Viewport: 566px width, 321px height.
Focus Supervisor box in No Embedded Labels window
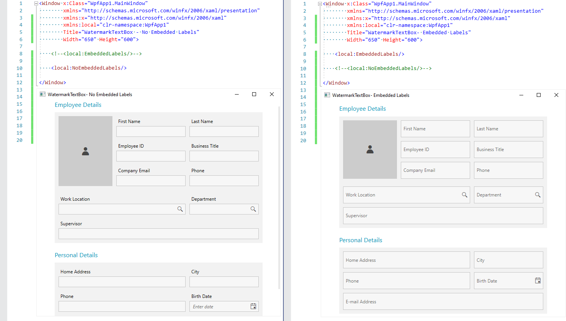click(x=159, y=234)
